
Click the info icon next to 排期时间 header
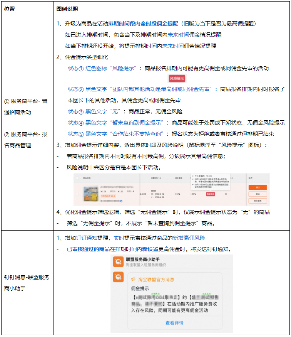point(160,178)
